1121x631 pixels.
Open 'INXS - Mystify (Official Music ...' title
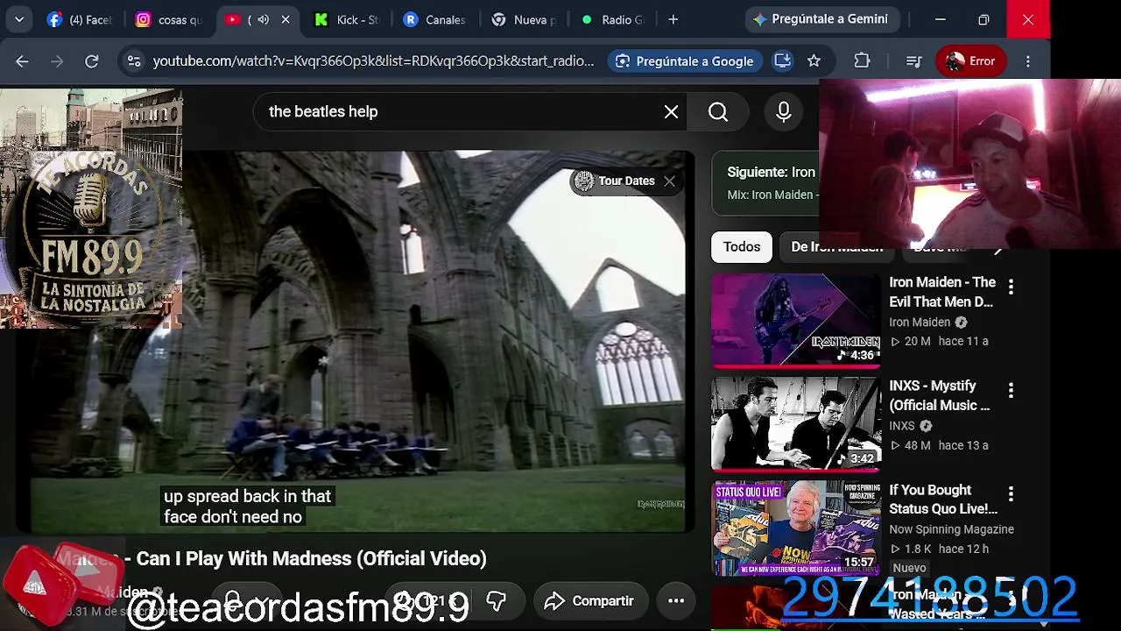[x=940, y=395]
